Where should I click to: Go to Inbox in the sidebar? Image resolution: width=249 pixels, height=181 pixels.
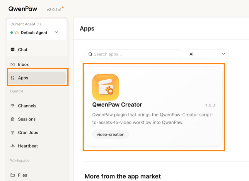pos(37,65)
